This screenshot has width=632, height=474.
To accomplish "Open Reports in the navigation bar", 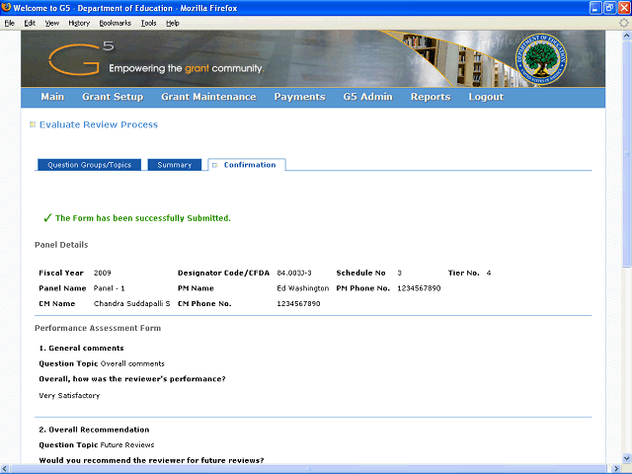I will (x=431, y=97).
